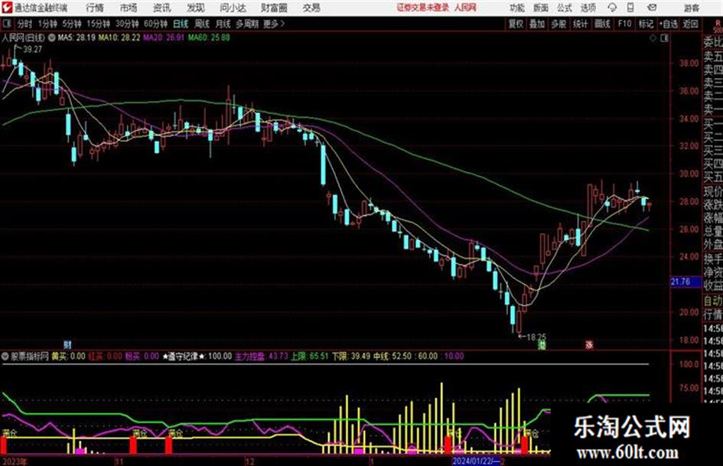Click the 返回 back button
This screenshot has width=723, height=466.
tap(690, 24)
